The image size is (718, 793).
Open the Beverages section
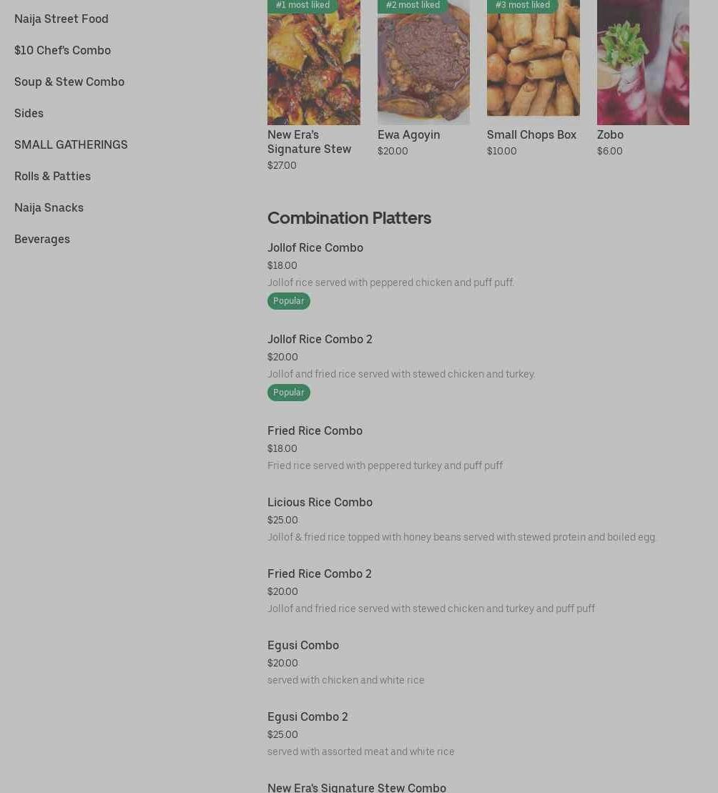tap(42, 239)
